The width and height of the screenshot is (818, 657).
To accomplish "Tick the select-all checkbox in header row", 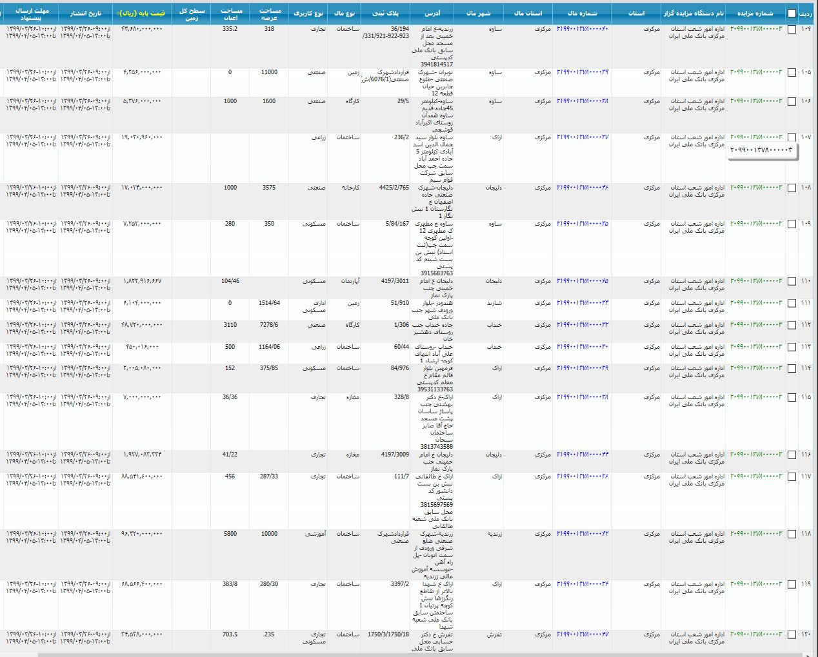I will 792,14.
